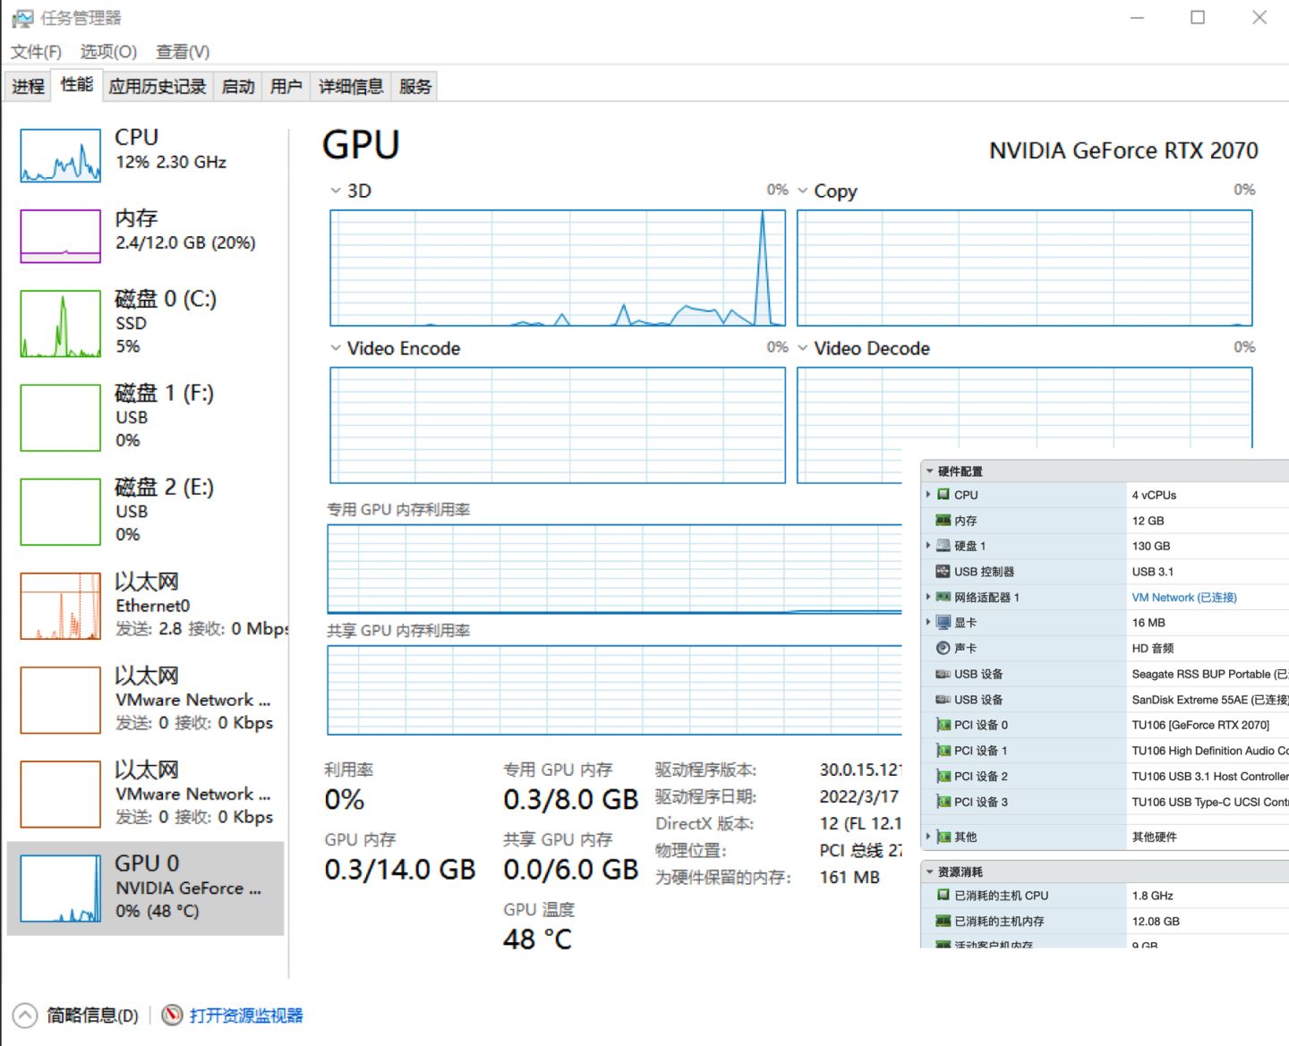The width and height of the screenshot is (1289, 1046).
Task: Click the CPU chip icon in 硬件配置
Action: [943, 494]
